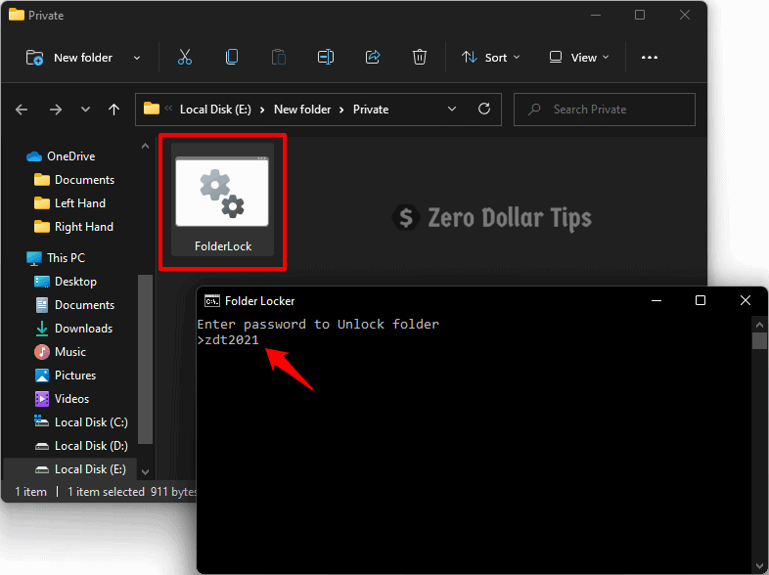Close the Folder Locker window

coord(745,300)
